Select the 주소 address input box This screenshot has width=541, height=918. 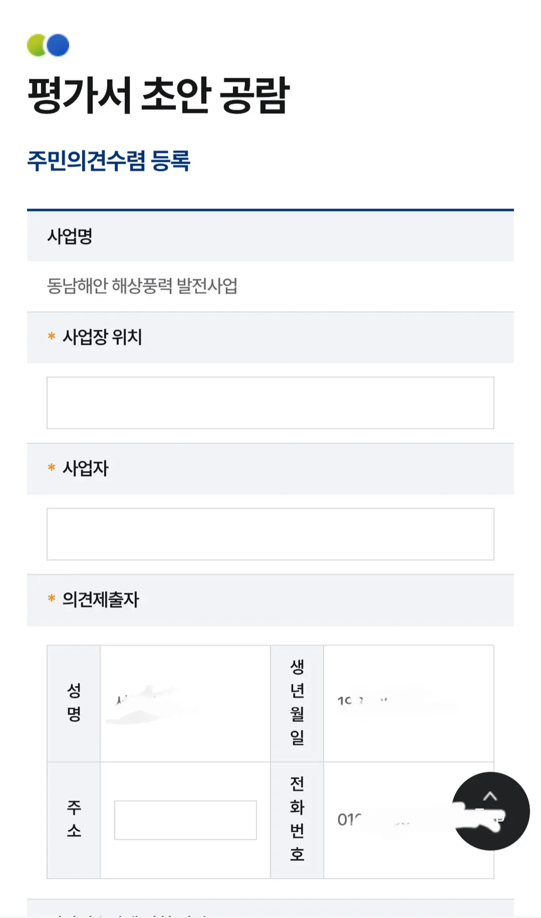coord(185,820)
